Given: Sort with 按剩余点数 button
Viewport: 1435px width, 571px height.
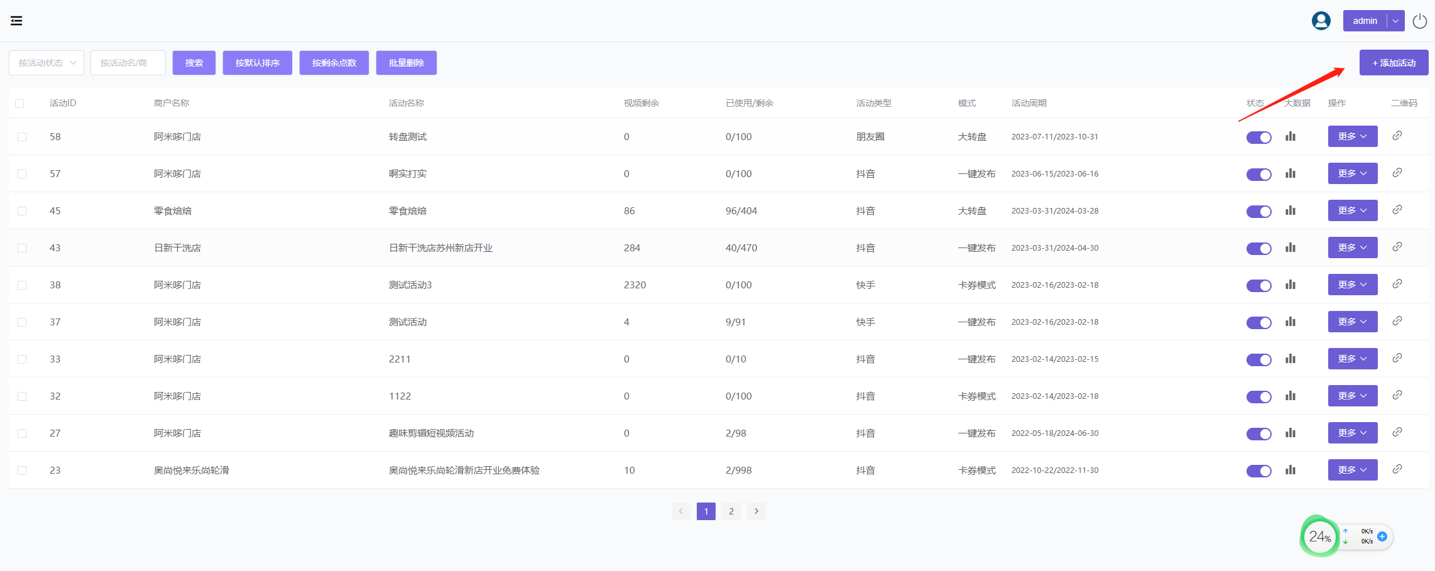Looking at the screenshot, I should point(334,63).
